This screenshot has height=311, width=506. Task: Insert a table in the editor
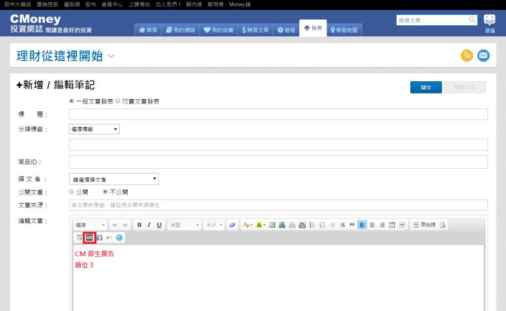pyautogui.click(x=392, y=225)
